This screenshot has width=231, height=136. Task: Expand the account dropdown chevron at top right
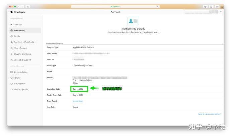coord(220,11)
